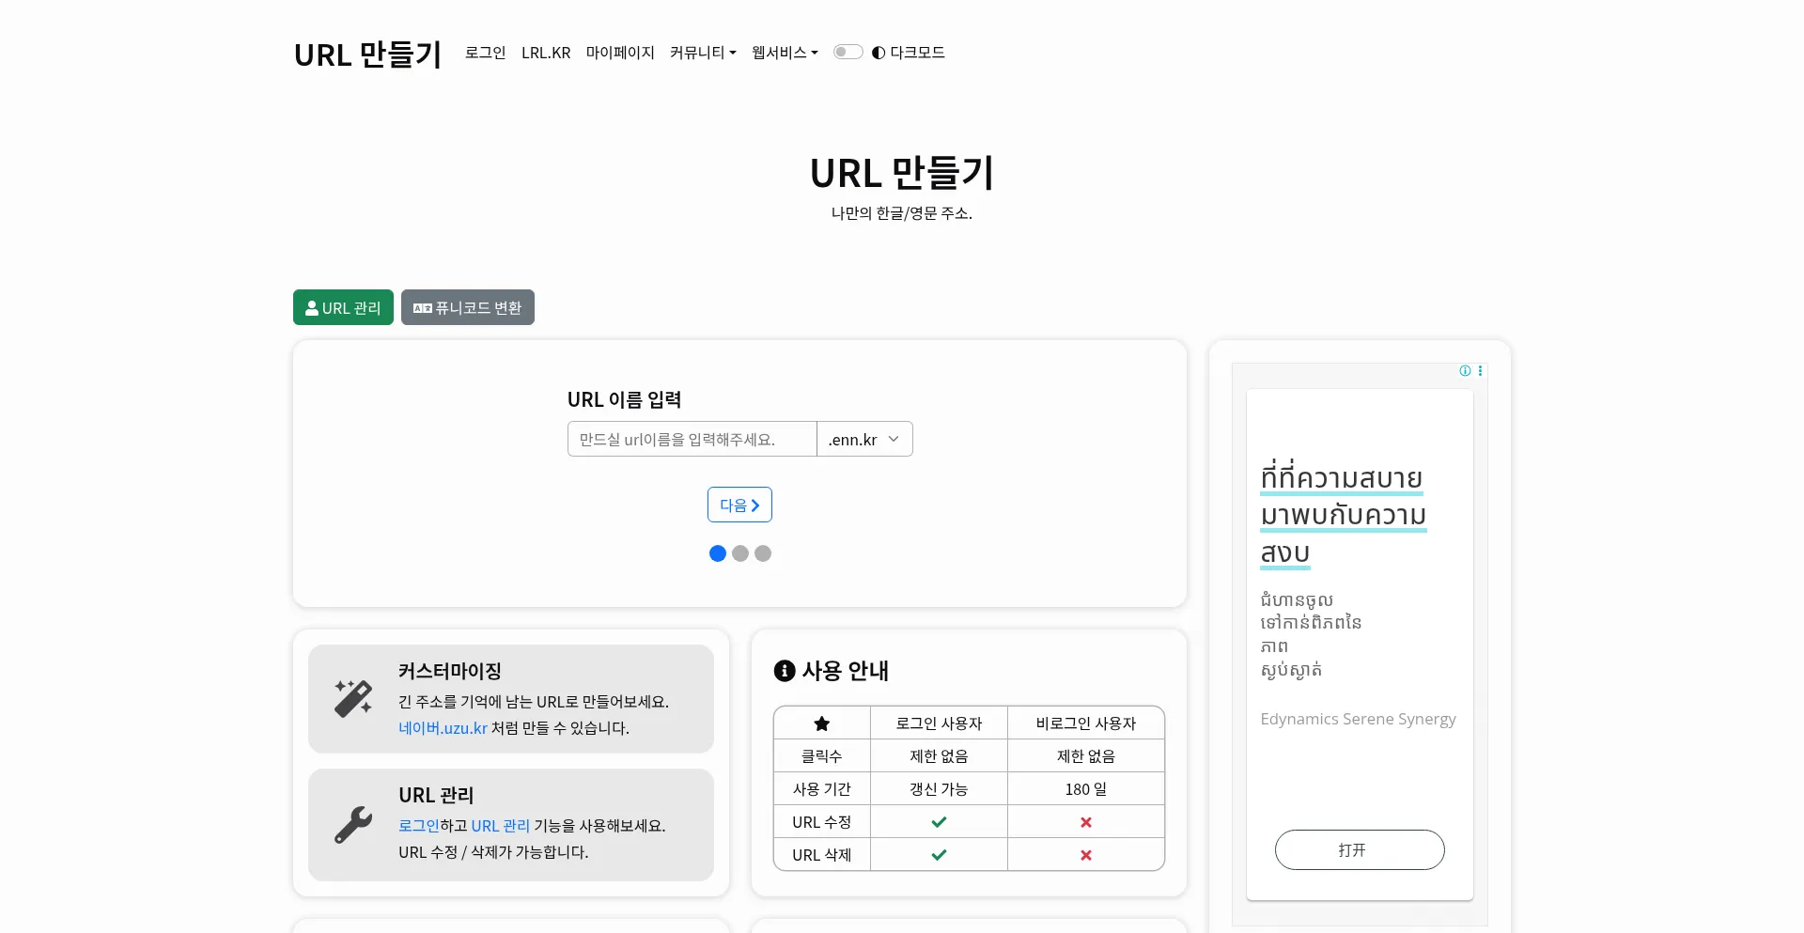Select the second step dot
This screenshot has height=933, width=1804.
(x=740, y=553)
